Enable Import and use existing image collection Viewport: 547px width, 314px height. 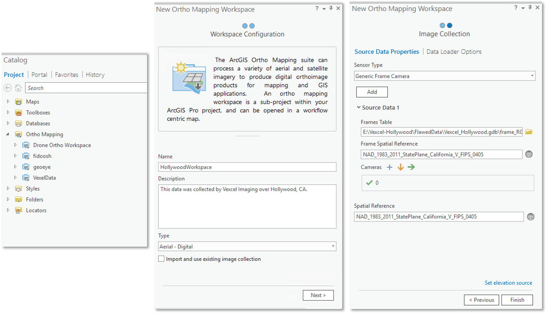pos(161,259)
